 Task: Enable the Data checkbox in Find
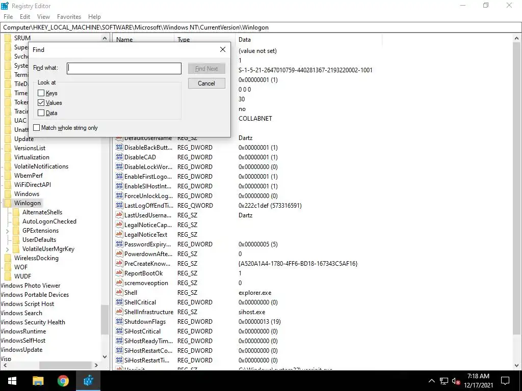[41, 113]
